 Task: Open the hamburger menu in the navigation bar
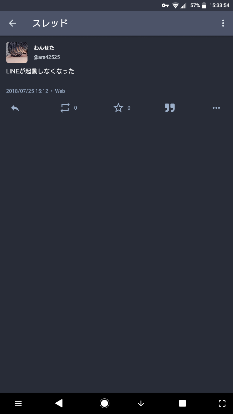tap(18, 403)
